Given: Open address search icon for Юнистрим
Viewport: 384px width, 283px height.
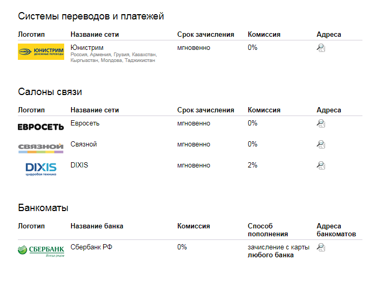Looking at the screenshot, I should tap(321, 48).
